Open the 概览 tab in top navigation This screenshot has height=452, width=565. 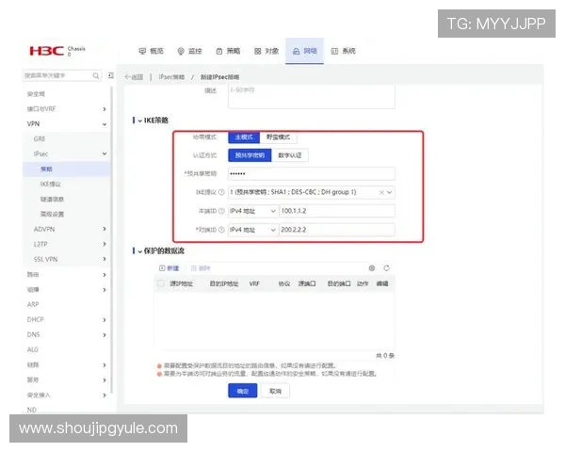coord(152,51)
